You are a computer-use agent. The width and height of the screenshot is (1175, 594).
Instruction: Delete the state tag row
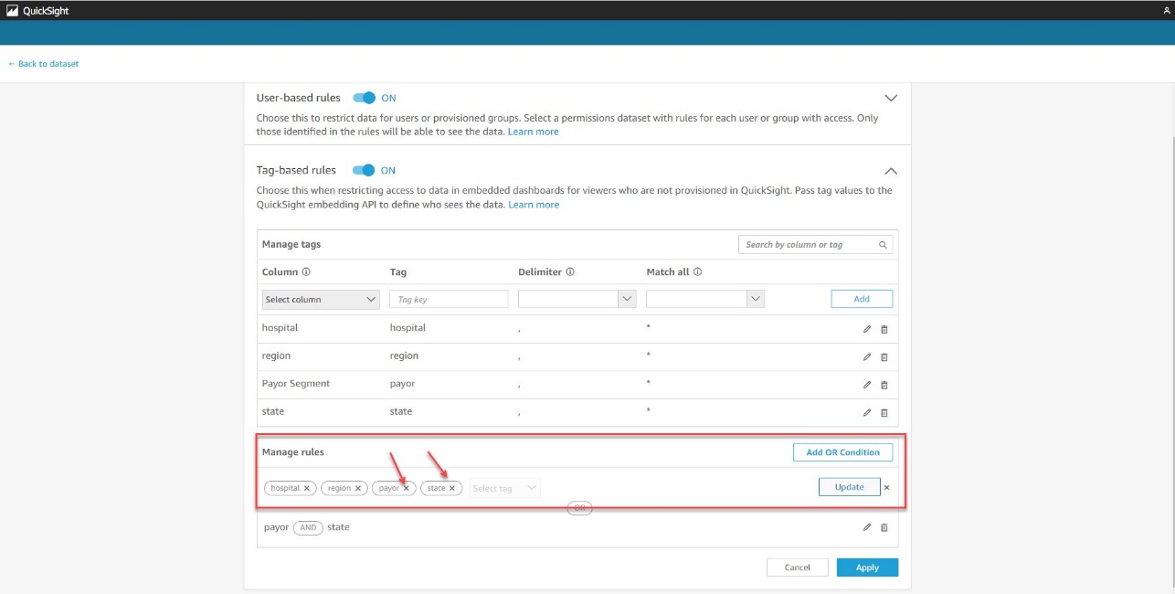884,413
